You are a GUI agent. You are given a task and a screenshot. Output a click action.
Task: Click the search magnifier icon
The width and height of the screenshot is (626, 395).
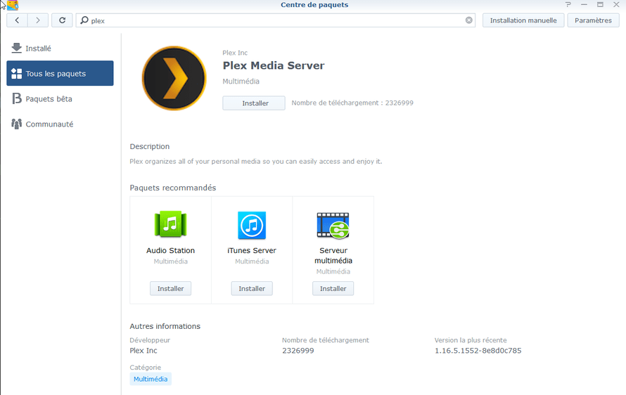pos(84,20)
